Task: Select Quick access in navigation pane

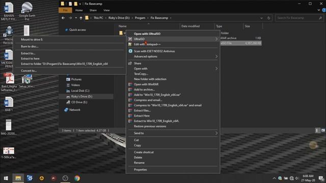Action: 77,30
